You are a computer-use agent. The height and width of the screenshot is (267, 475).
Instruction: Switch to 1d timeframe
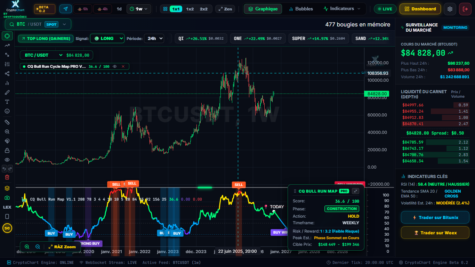(x=119, y=9)
